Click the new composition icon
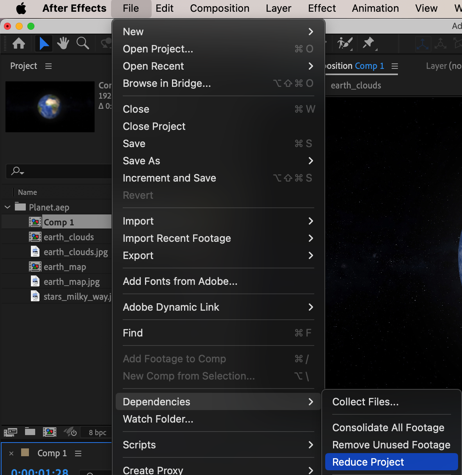The width and height of the screenshot is (462, 475). (50, 432)
